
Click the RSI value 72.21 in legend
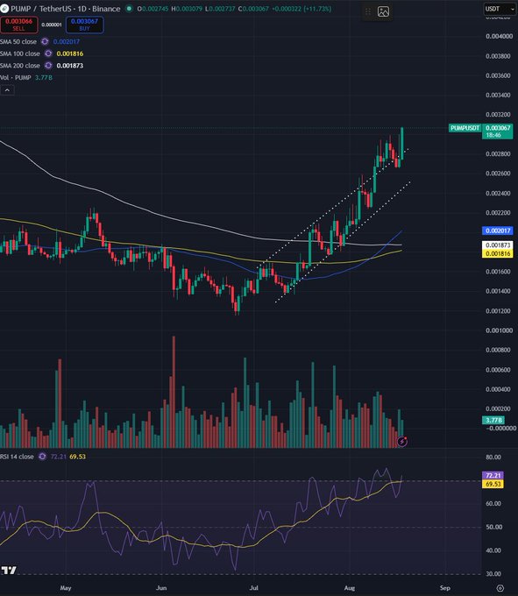click(x=58, y=457)
